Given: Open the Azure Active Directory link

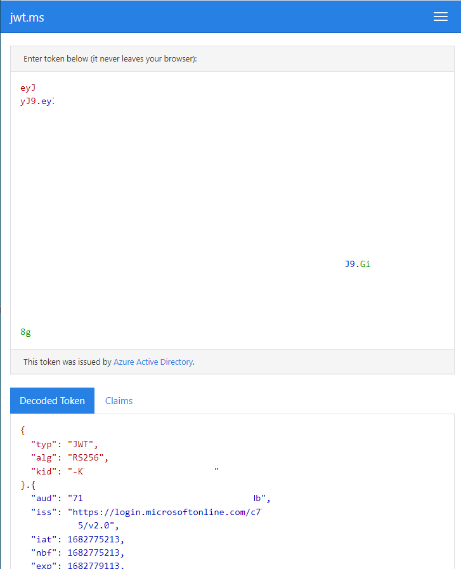Looking at the screenshot, I should [153, 362].
